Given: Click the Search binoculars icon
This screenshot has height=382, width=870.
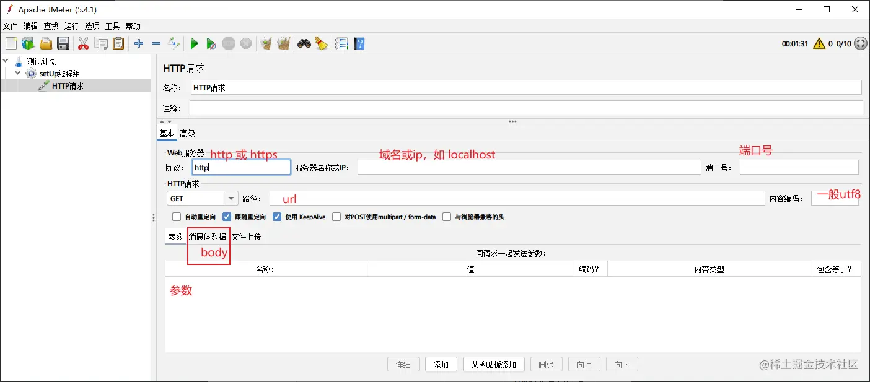Looking at the screenshot, I should (304, 43).
